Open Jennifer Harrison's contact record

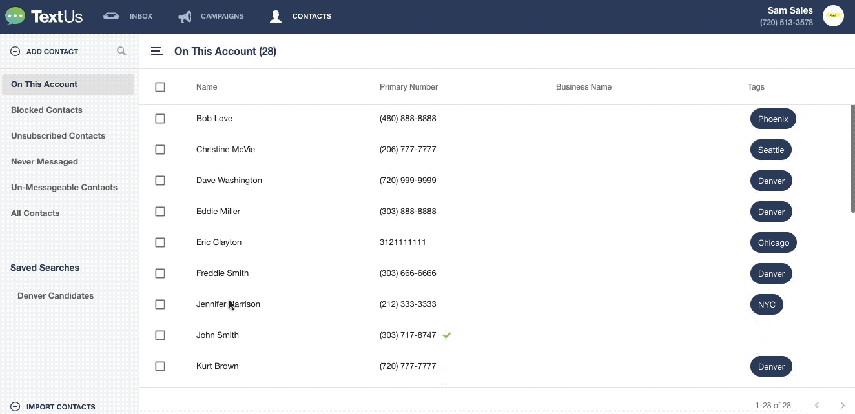click(228, 304)
